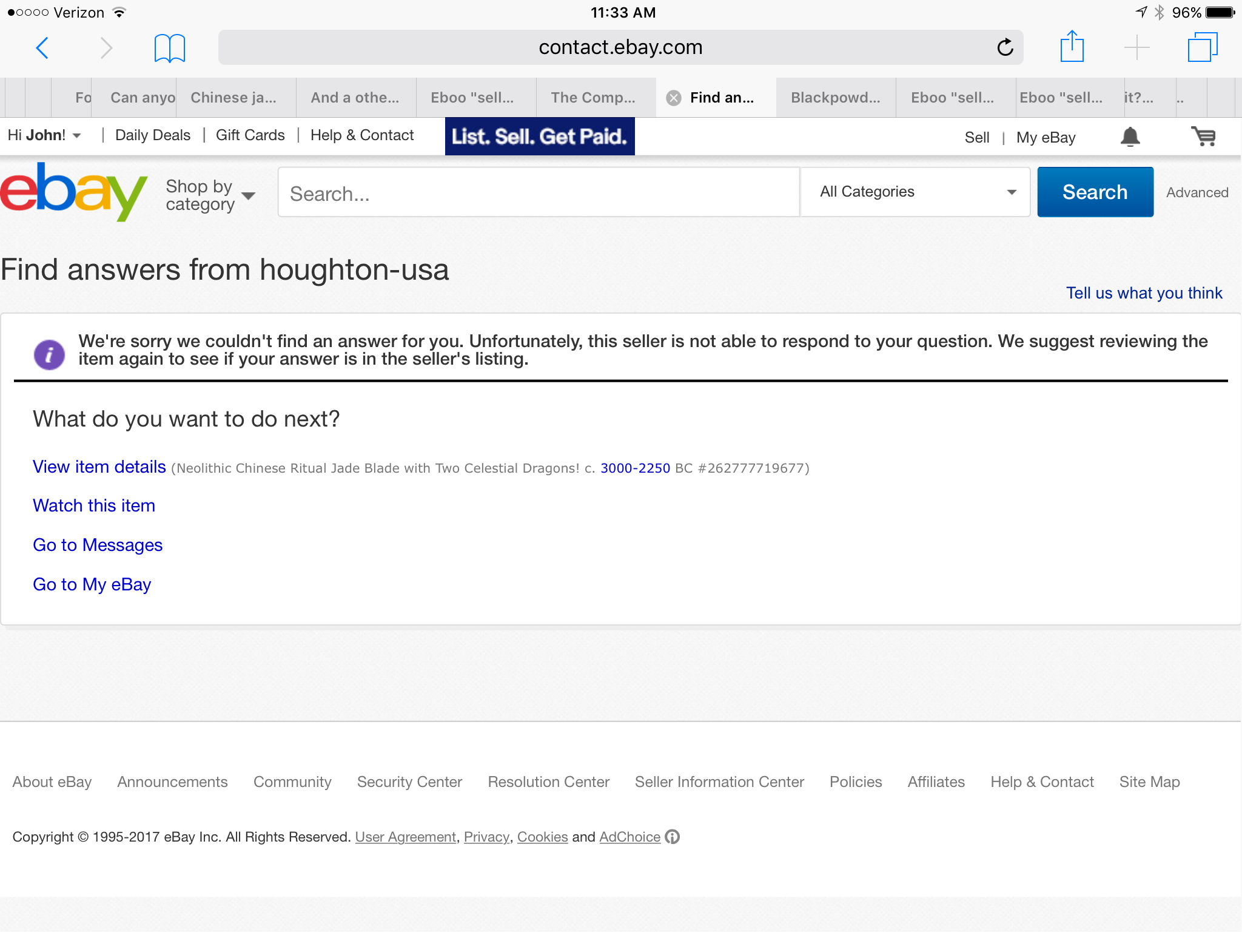Open the Safari tabs overview icon
Viewport: 1242px width, 932px height.
[1202, 47]
